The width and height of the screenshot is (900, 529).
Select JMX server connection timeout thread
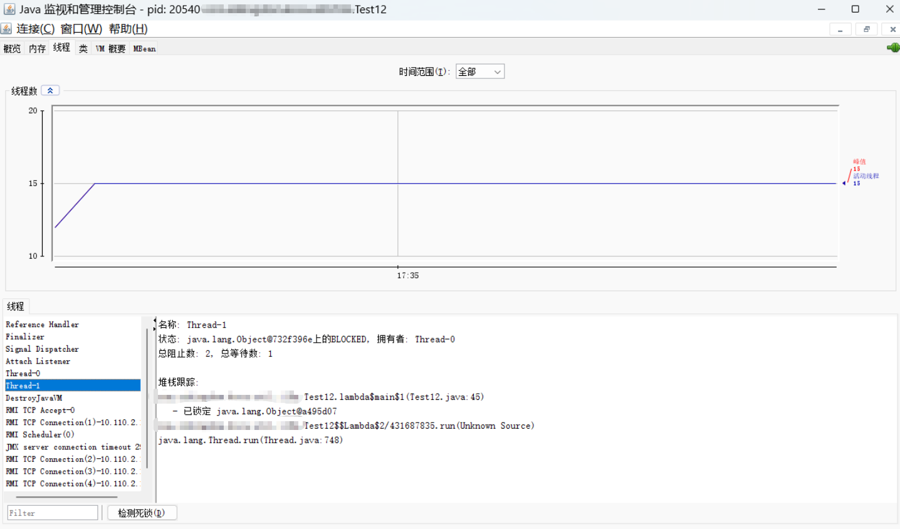tap(73, 447)
